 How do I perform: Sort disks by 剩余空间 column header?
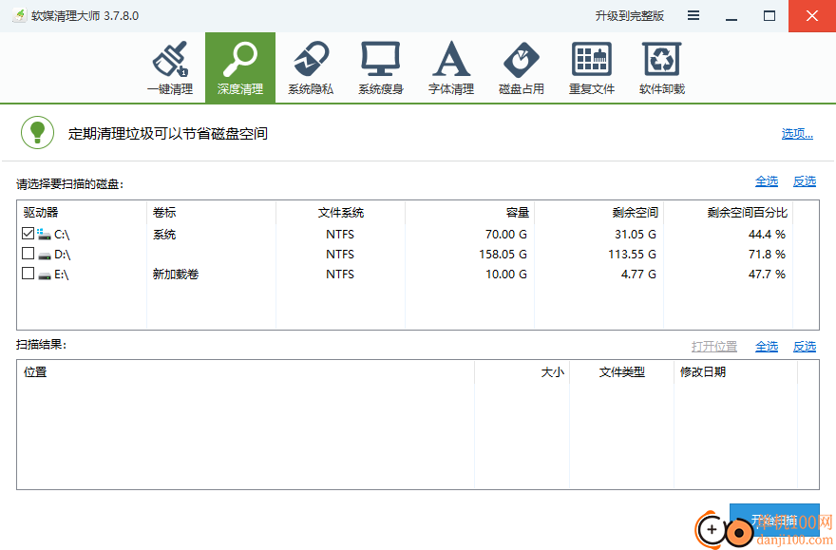click(x=599, y=213)
